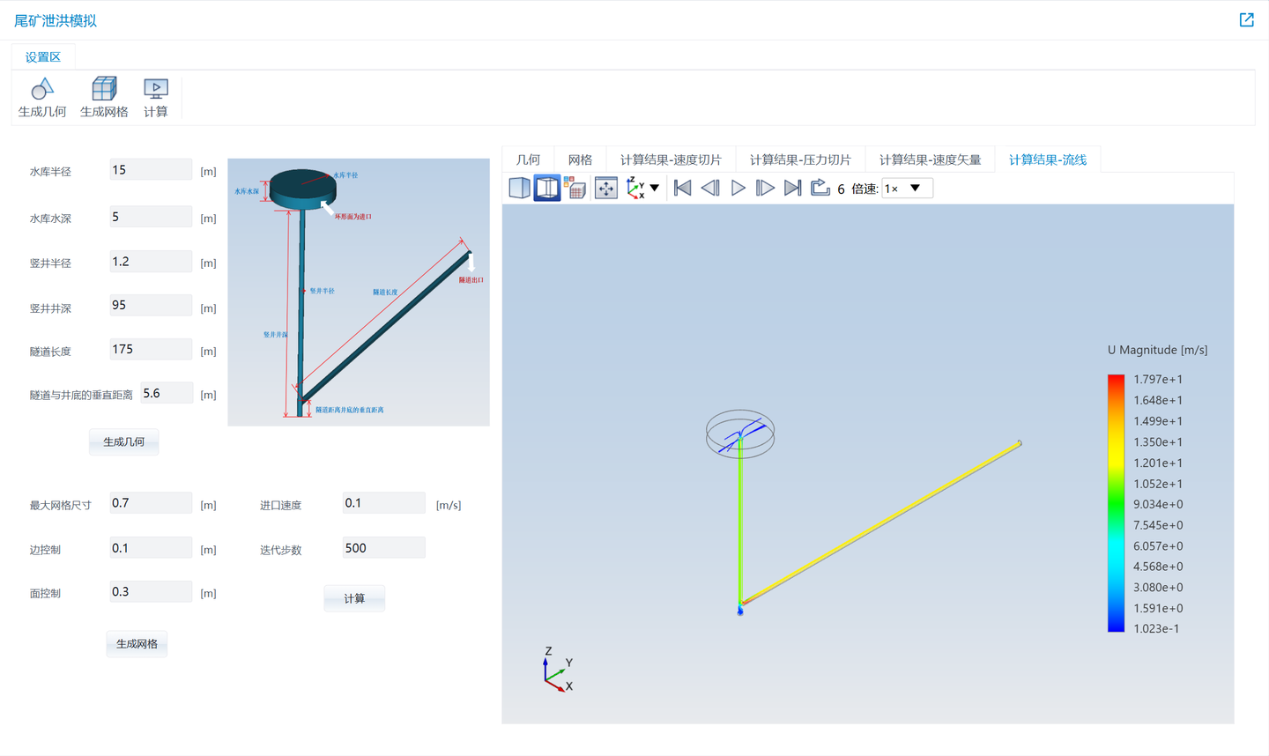Click the 水库水深 input field
The width and height of the screenshot is (1269, 756).
[x=151, y=217]
